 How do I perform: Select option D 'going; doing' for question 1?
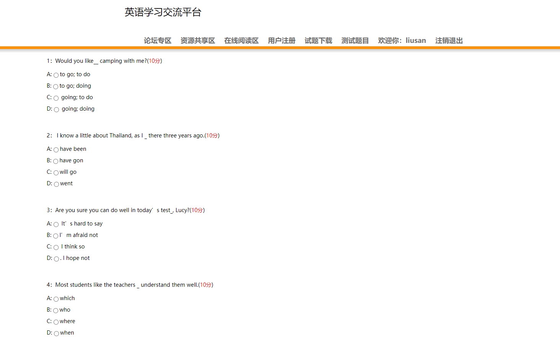pyautogui.click(x=56, y=109)
